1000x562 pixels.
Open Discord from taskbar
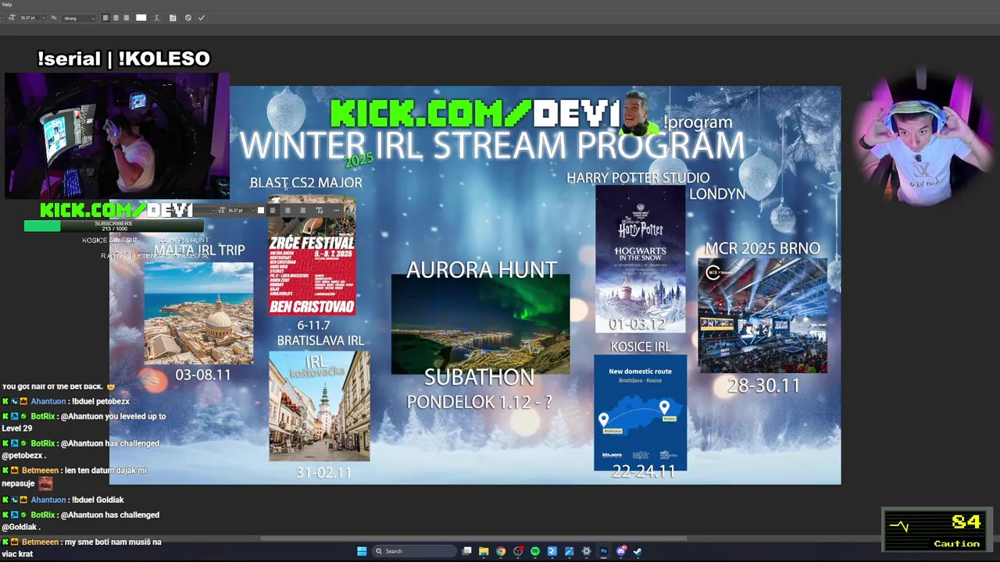pyautogui.click(x=621, y=551)
